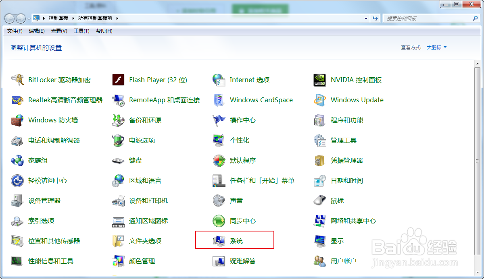484x279 pixels.
Task: Open 个性化 monitor icon
Action: click(219, 140)
